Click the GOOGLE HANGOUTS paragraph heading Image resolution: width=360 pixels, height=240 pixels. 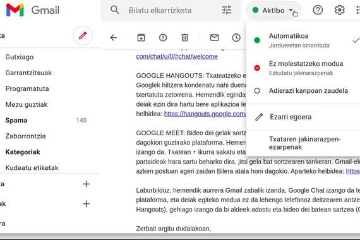pyautogui.click(x=170, y=76)
